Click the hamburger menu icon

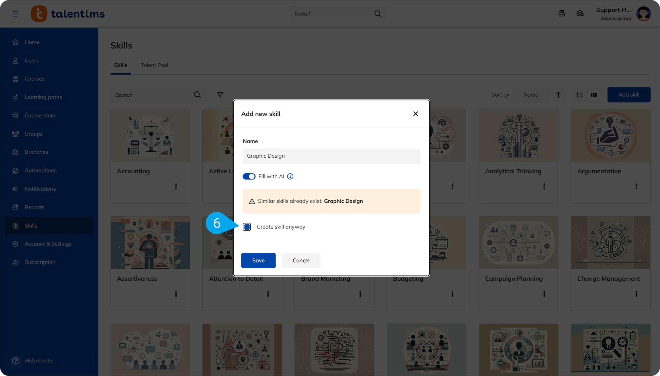click(x=15, y=14)
